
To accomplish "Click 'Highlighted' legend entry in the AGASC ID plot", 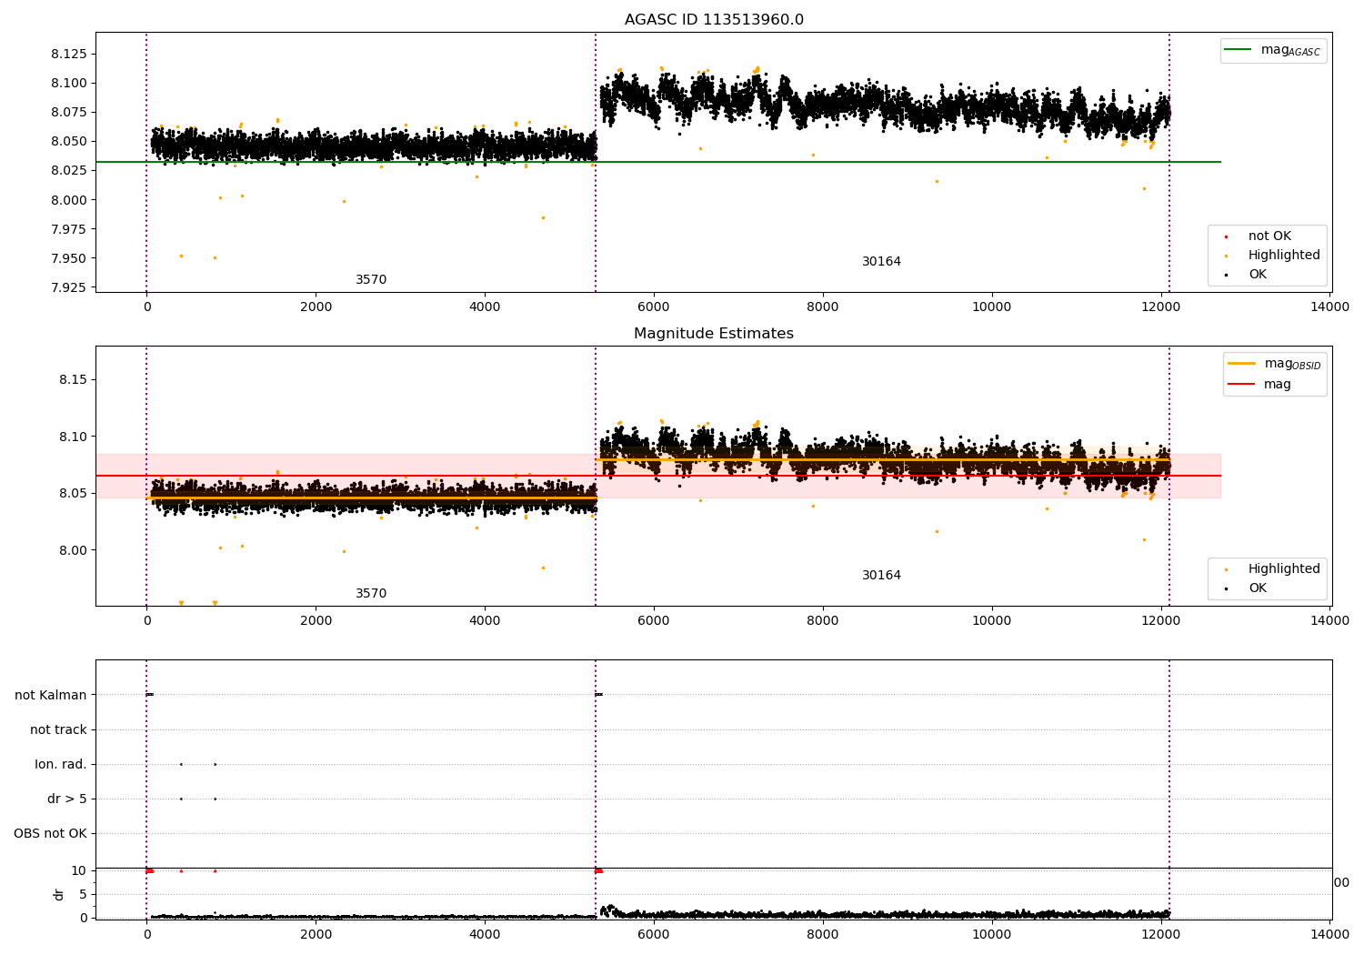I will tap(1284, 256).
